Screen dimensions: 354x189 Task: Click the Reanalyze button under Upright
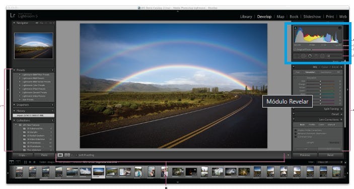[x=334, y=143]
